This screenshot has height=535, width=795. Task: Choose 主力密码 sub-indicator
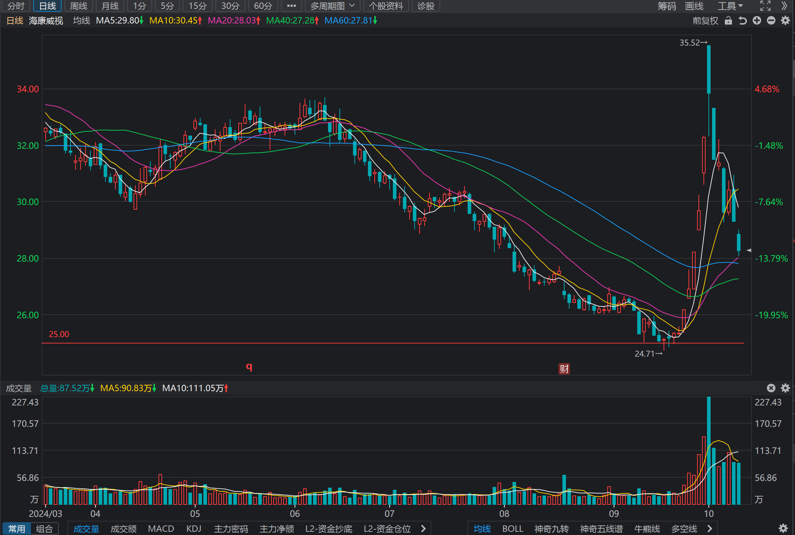click(231, 529)
